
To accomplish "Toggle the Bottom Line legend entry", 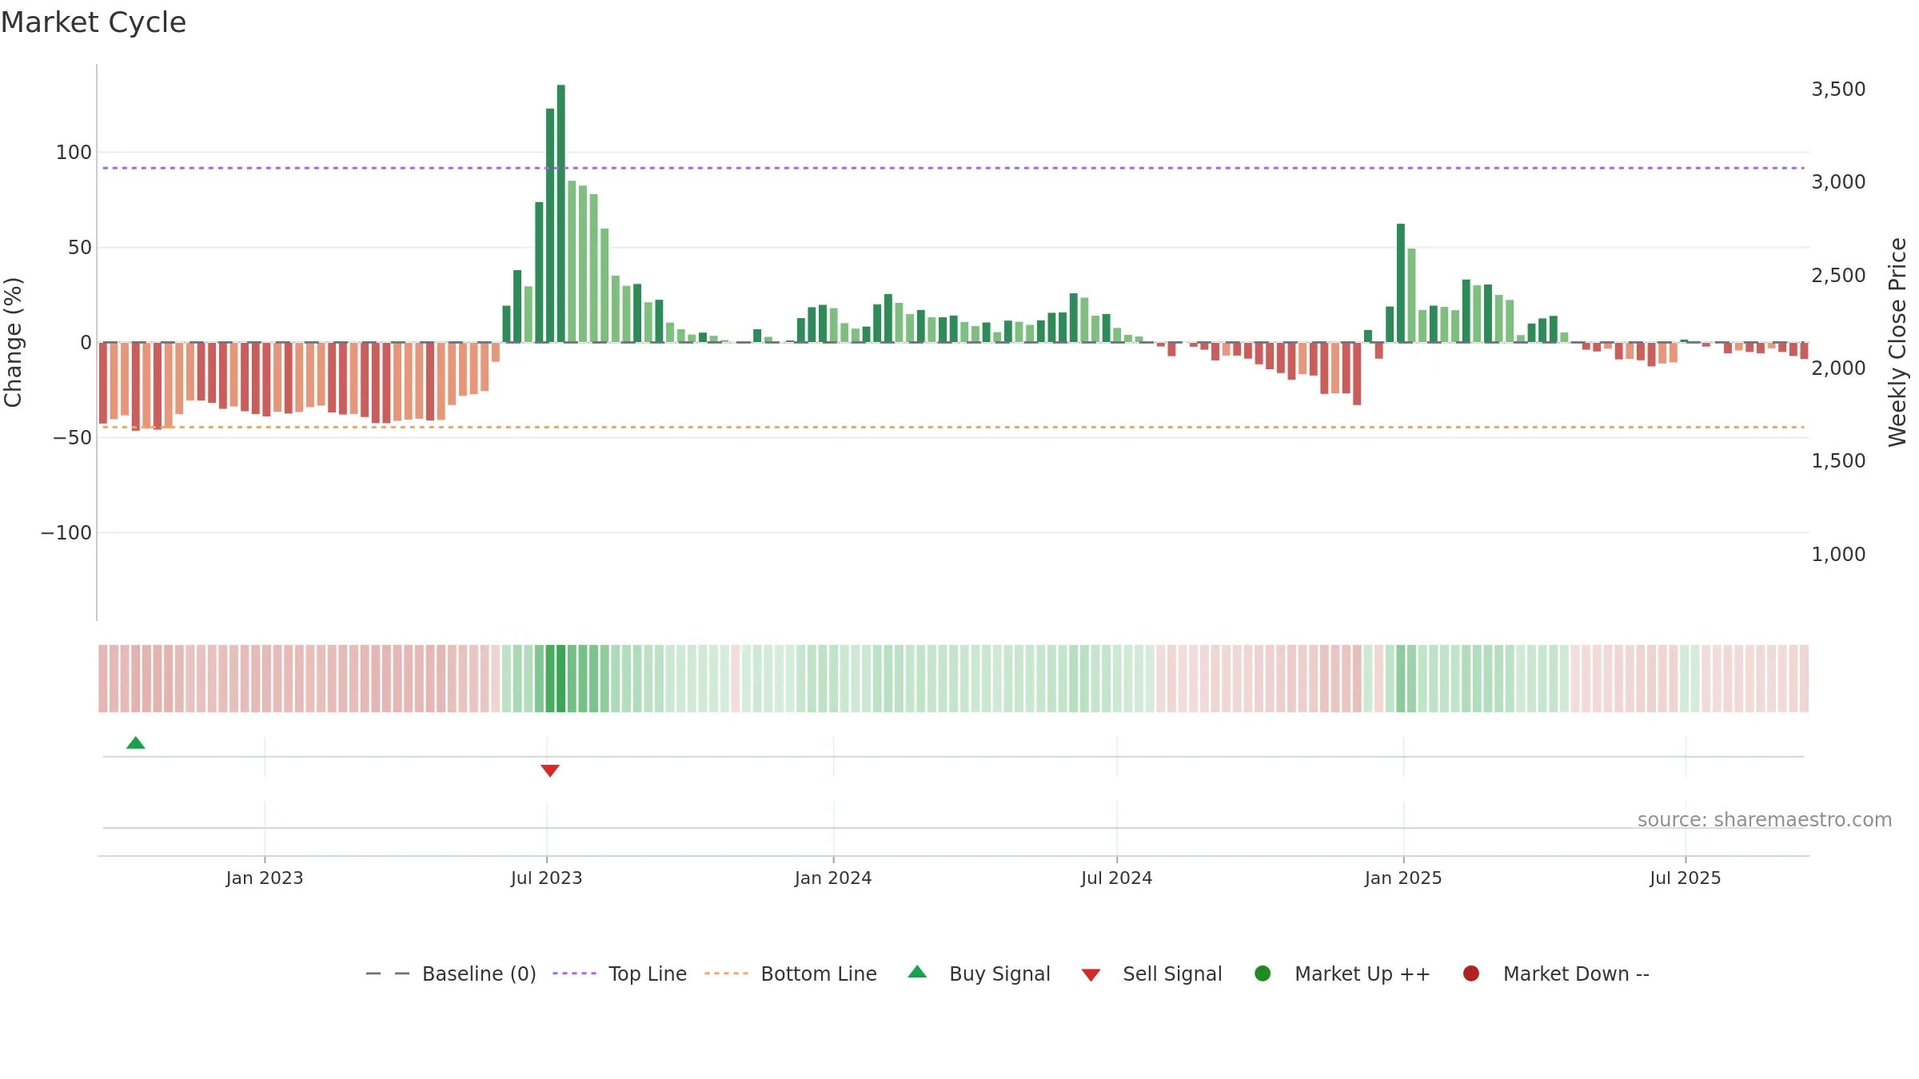I will tap(791, 973).
